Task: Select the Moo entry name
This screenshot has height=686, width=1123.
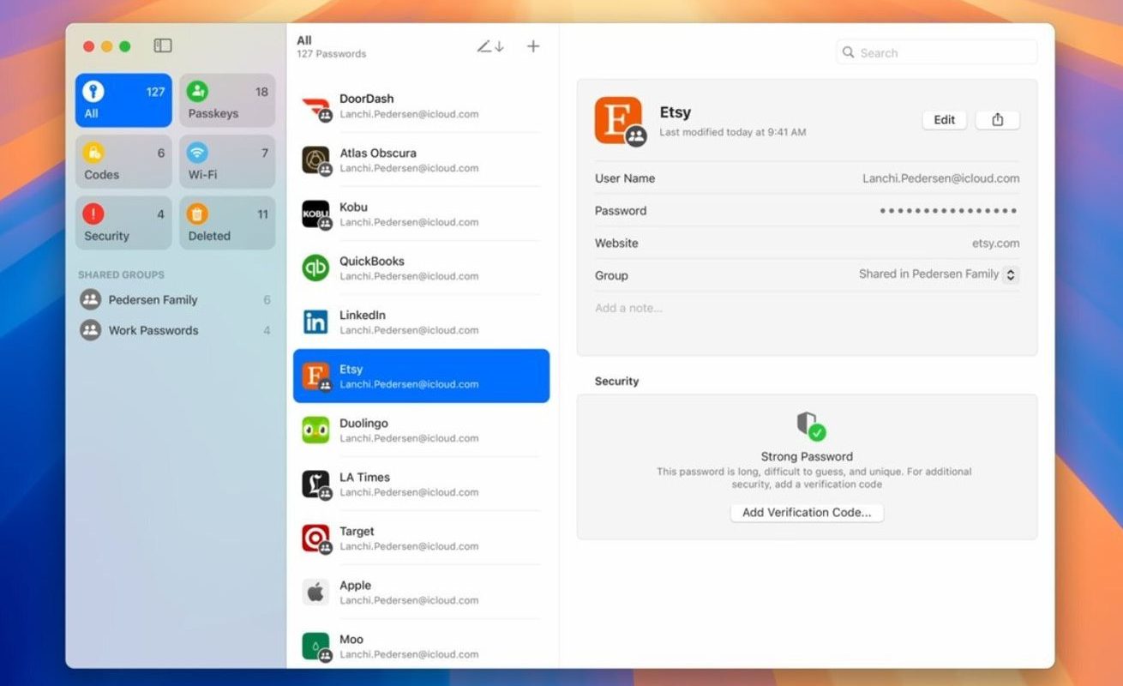Action: (x=351, y=639)
